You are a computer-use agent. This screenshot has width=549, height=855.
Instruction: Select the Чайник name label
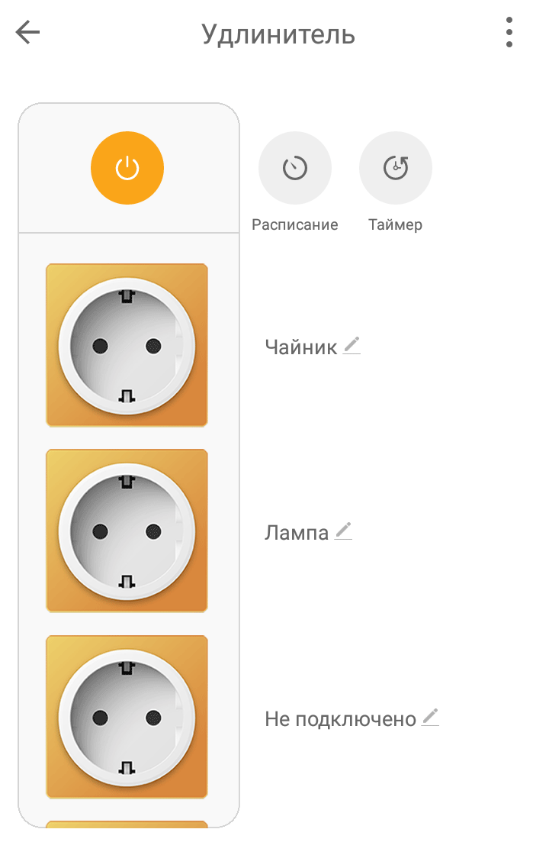[x=300, y=347]
